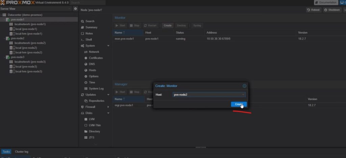Click Syslog button in Monitor toolbar
Screen dimensions: 346x158
coord(197,26)
